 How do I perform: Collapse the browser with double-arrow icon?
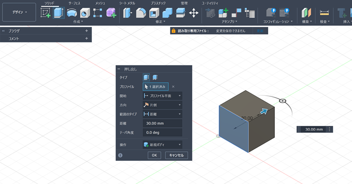[x=4, y=31]
